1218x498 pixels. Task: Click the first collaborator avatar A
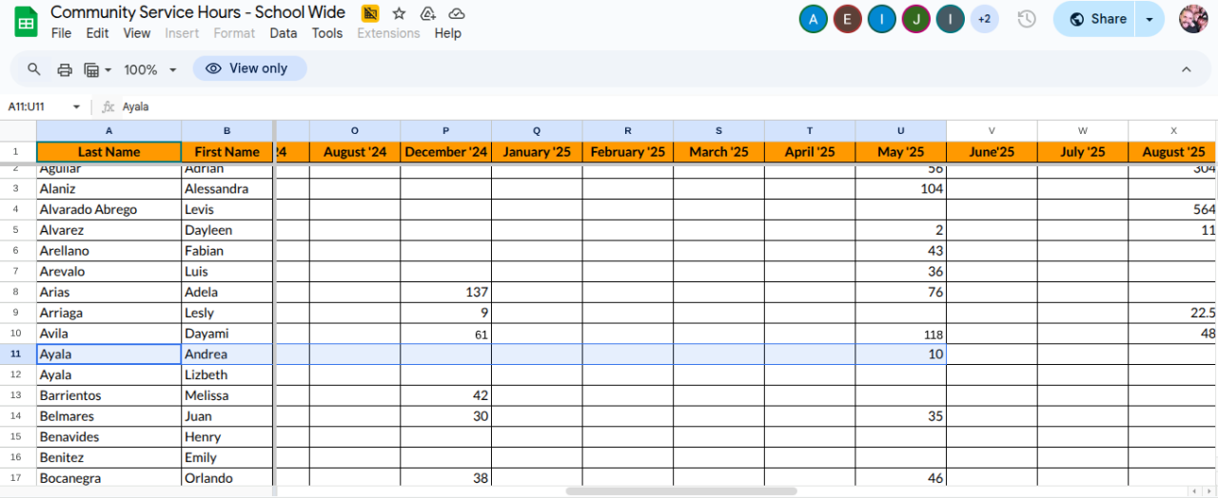pyautogui.click(x=813, y=19)
